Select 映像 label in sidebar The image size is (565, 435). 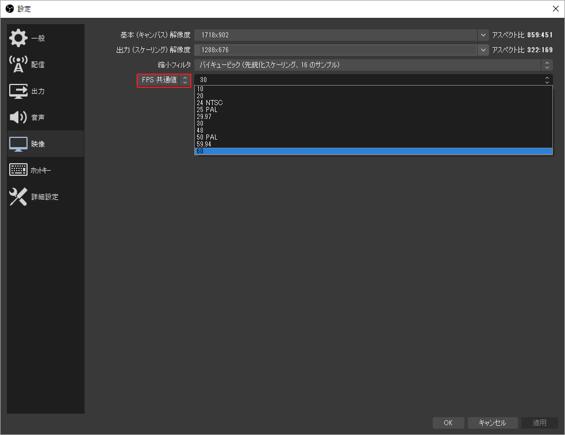(38, 144)
